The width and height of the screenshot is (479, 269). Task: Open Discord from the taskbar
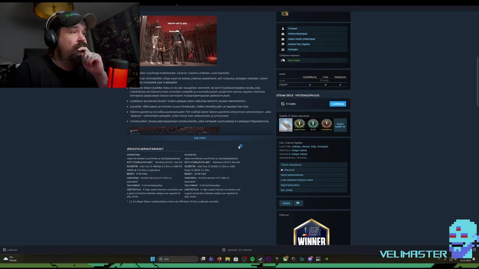pos(310,259)
